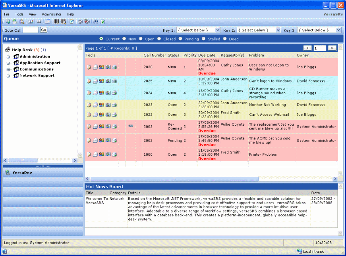
Task: Expand the Communications tree node
Action: pos(8,70)
